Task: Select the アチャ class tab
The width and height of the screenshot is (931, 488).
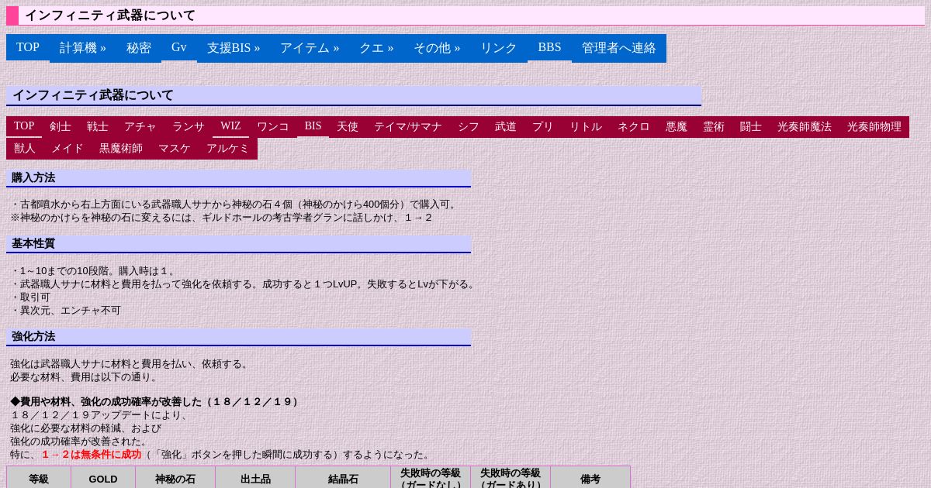Action: 140,127
